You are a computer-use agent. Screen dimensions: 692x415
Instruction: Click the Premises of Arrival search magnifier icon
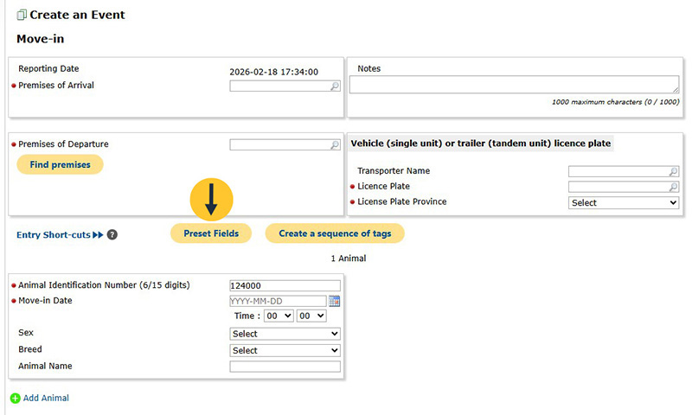[x=335, y=86]
